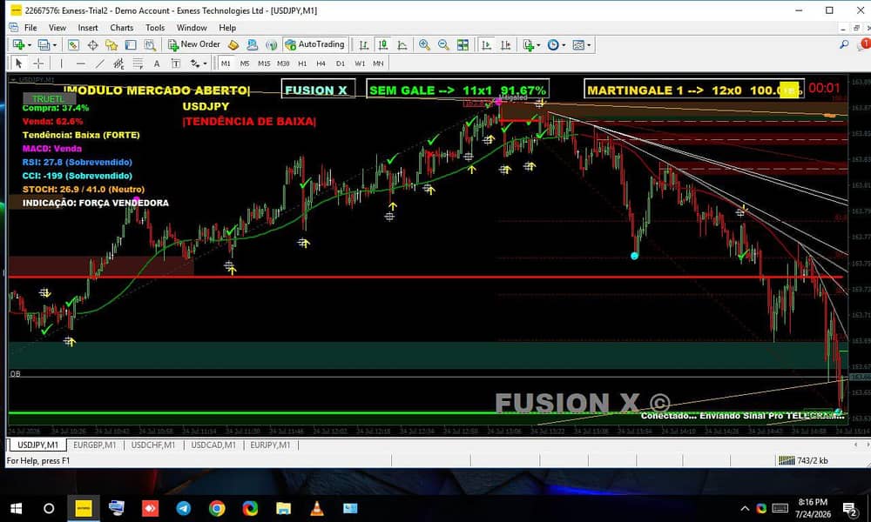This screenshot has width=871, height=522.
Task: Toggle Chart Shift
Action: coord(505,45)
